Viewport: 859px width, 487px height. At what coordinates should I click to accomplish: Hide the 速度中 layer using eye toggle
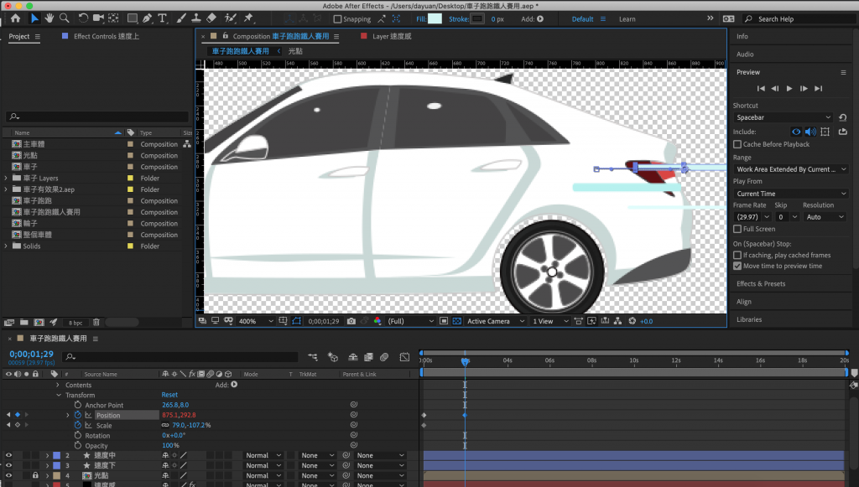(9, 455)
